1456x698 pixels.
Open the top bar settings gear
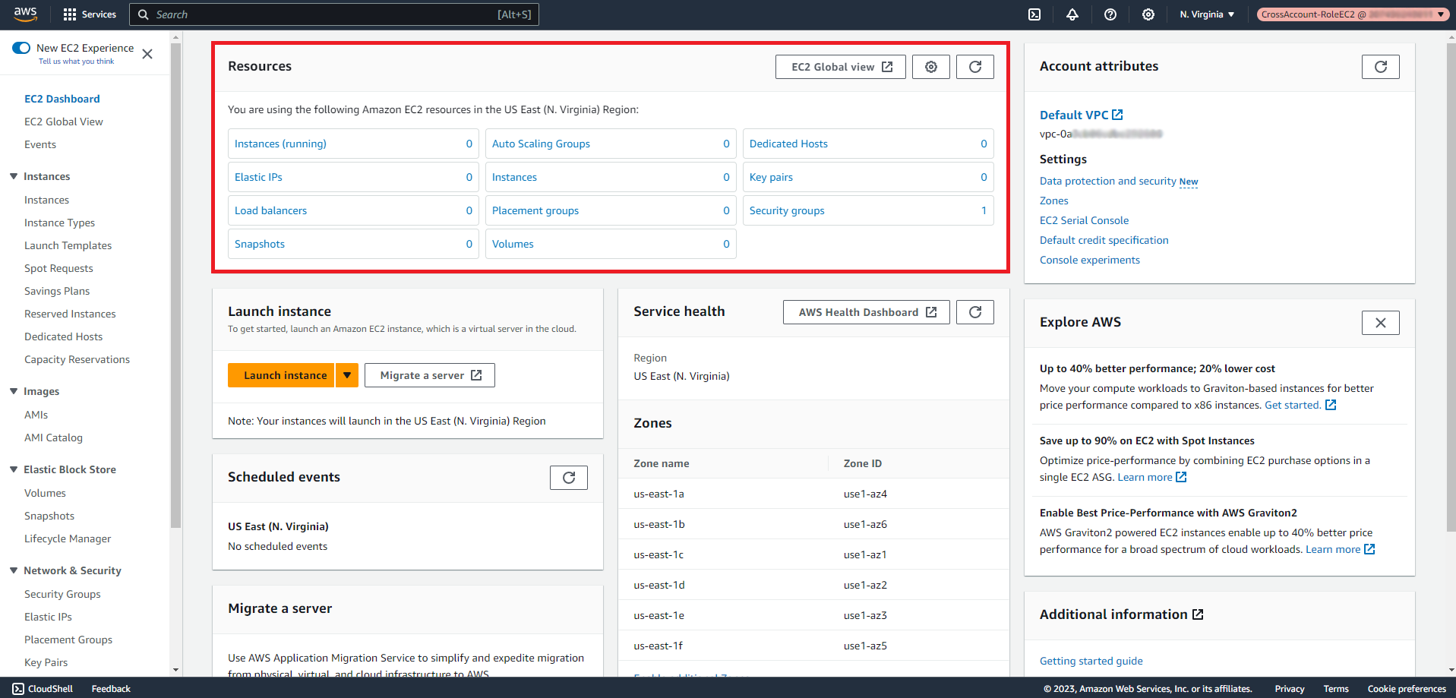pyautogui.click(x=1148, y=14)
